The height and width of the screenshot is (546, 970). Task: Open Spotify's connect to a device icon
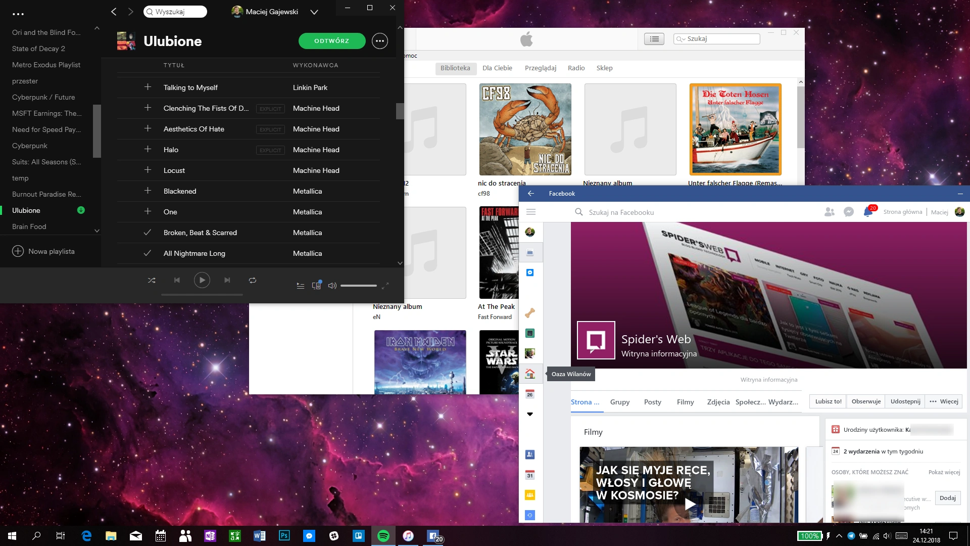[x=316, y=286]
